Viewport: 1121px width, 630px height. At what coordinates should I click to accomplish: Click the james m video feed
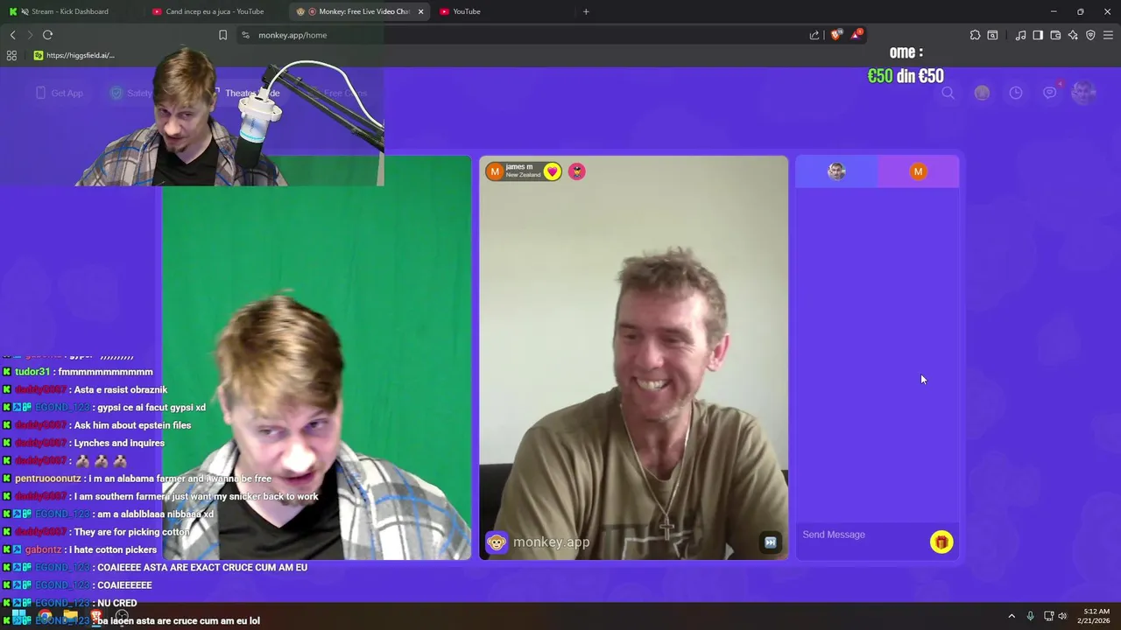click(x=633, y=358)
